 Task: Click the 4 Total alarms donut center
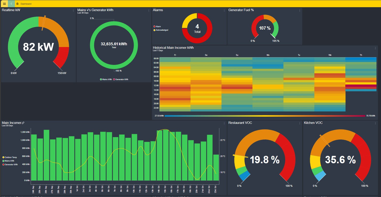(x=197, y=28)
